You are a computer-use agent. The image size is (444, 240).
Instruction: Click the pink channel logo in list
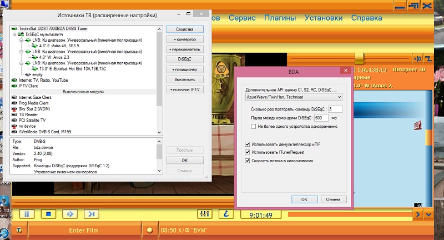tap(418, 126)
